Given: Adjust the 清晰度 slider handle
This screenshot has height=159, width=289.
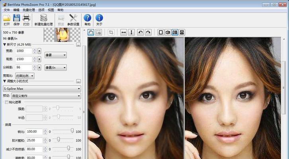Looking at the screenshot, I should [68, 157].
